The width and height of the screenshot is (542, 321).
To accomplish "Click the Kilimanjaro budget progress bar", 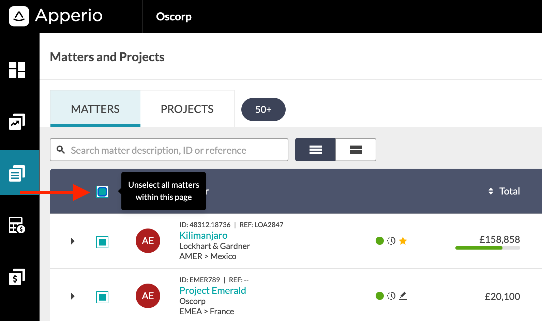I will click(x=488, y=248).
